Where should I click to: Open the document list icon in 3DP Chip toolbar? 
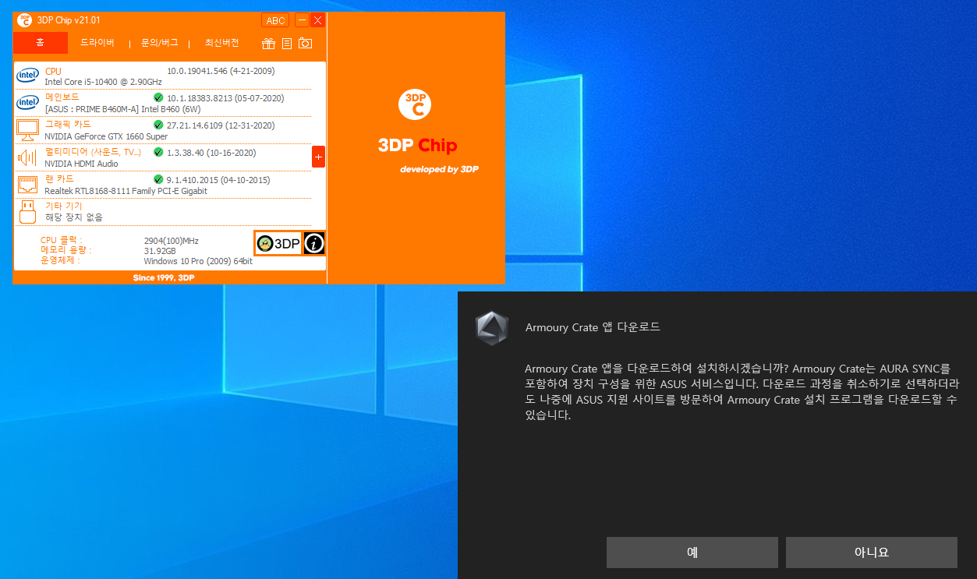[287, 44]
